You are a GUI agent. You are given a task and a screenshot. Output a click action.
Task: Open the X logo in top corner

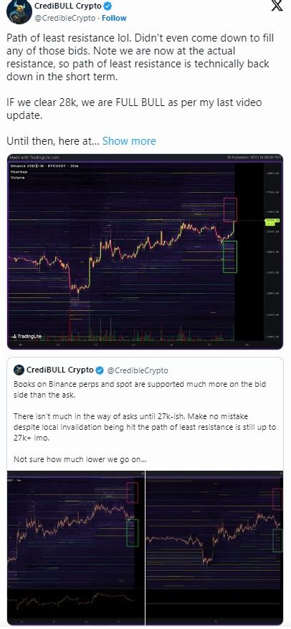coord(277,6)
